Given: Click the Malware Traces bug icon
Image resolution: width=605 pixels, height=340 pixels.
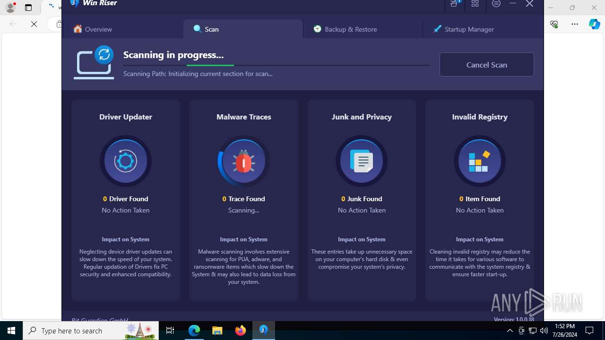Looking at the screenshot, I should tap(244, 161).
